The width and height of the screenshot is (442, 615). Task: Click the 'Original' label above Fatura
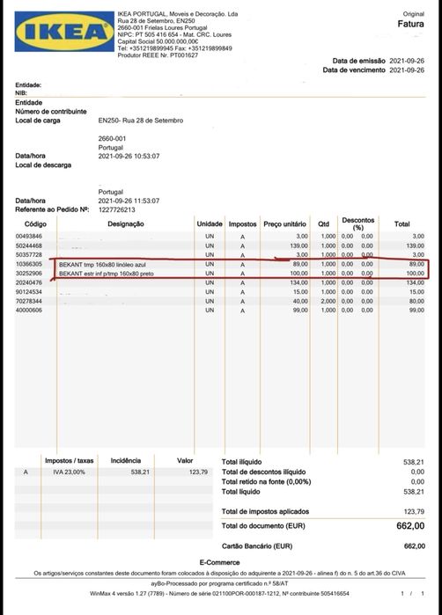click(413, 14)
